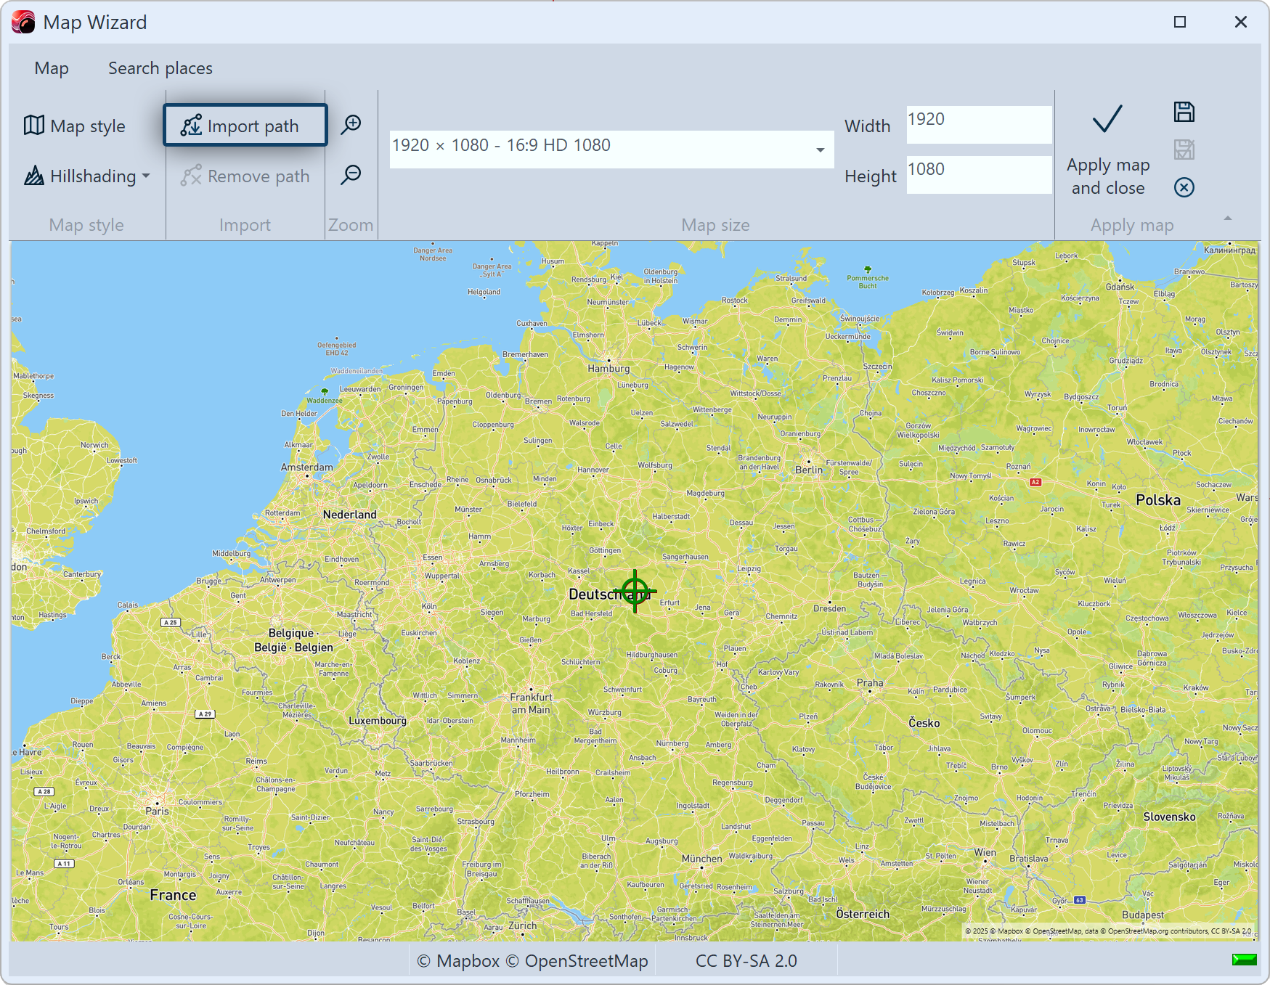The height and width of the screenshot is (985, 1270).
Task: Open the map size preset dropdown
Action: click(820, 150)
